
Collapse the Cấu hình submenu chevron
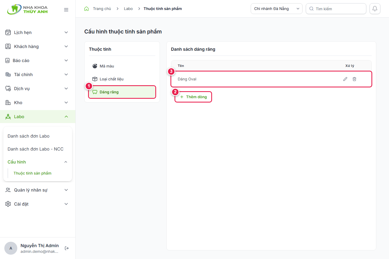click(66, 162)
